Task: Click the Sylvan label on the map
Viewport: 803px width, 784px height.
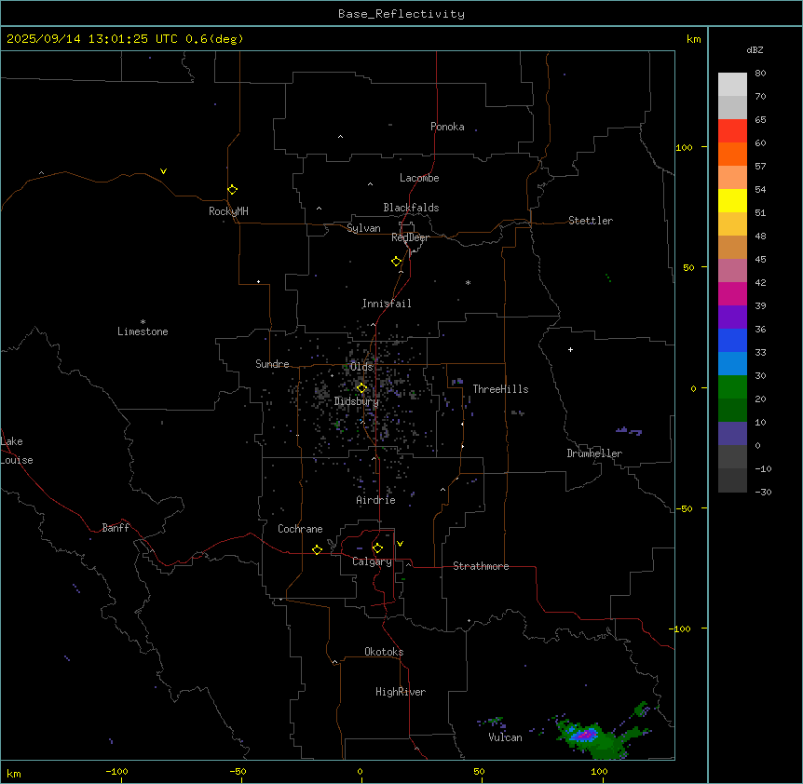Action: pos(363,228)
